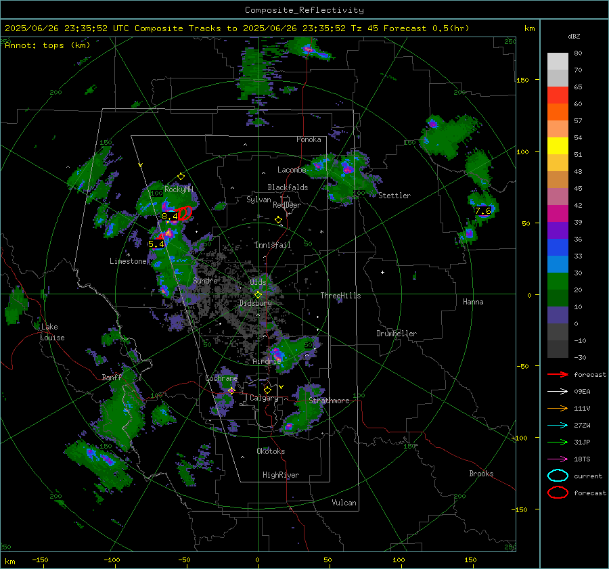Click the Ponoka city label
The image size is (609, 569).
tap(309, 139)
